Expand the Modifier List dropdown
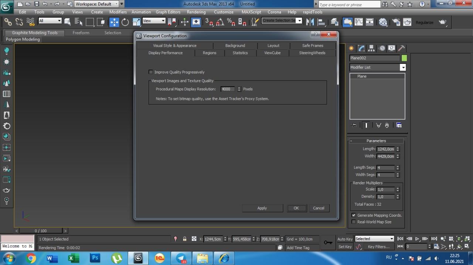The width and height of the screenshot is (473, 265). (403, 67)
